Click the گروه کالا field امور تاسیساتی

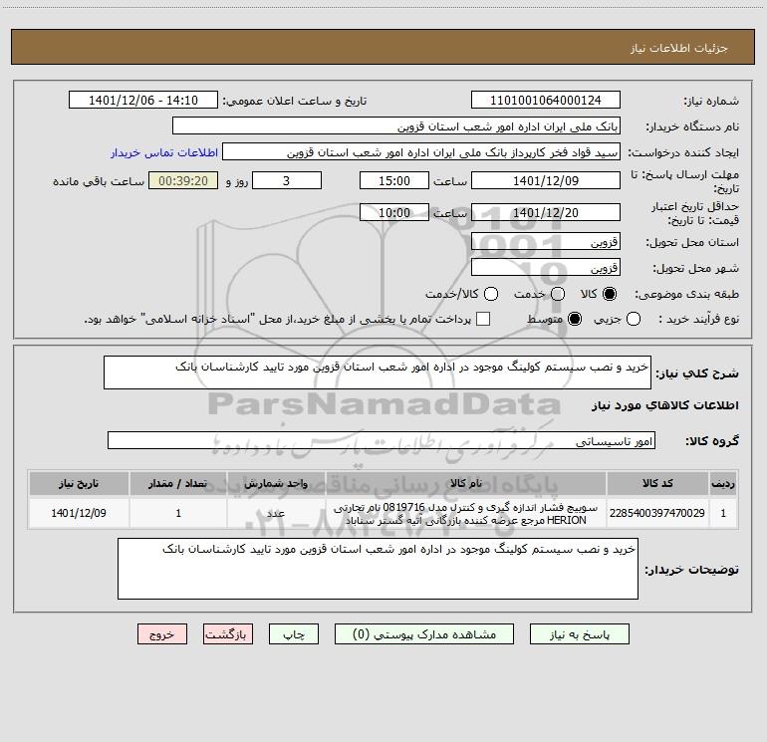point(382,440)
